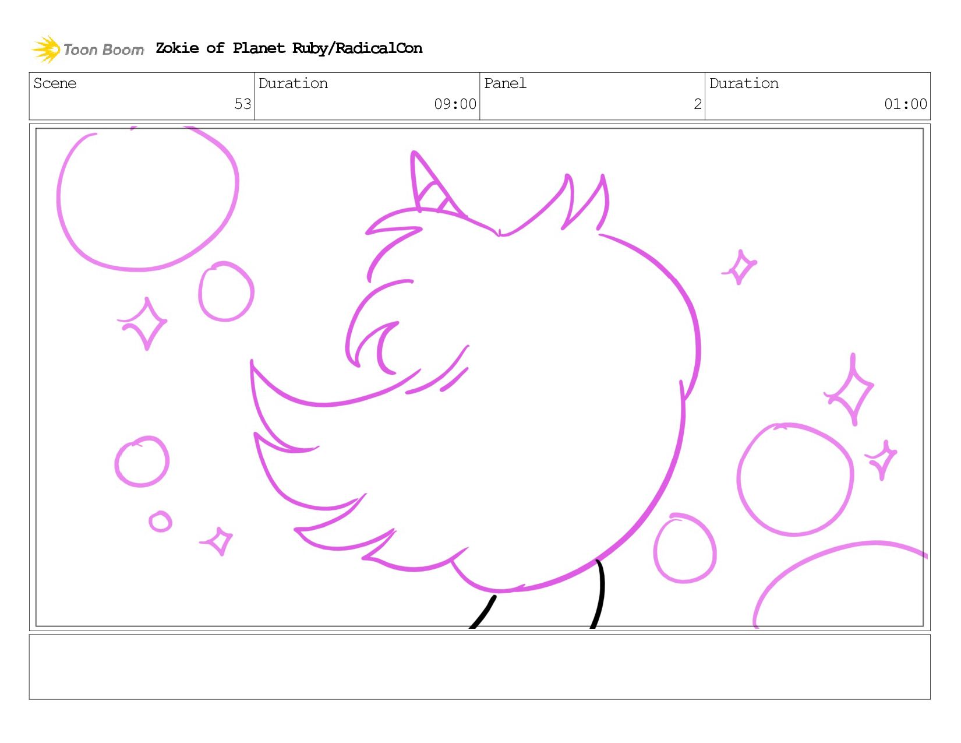
Task: Select the panel number 2
Action: pos(698,104)
